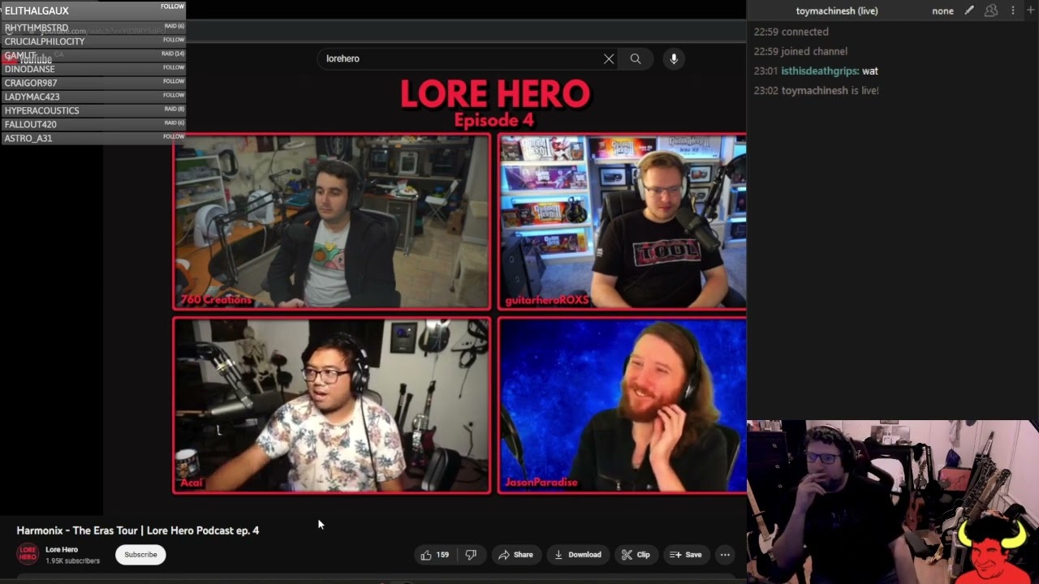
Task: Click the '22:59 connected' chat line
Action: pyautogui.click(x=791, y=32)
